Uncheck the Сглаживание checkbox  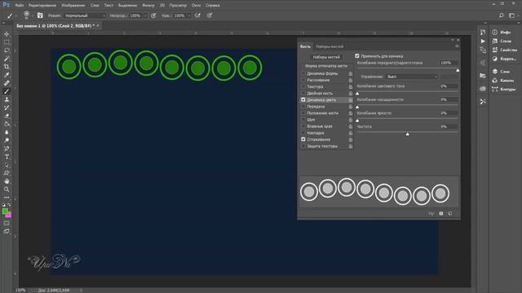tap(303, 139)
